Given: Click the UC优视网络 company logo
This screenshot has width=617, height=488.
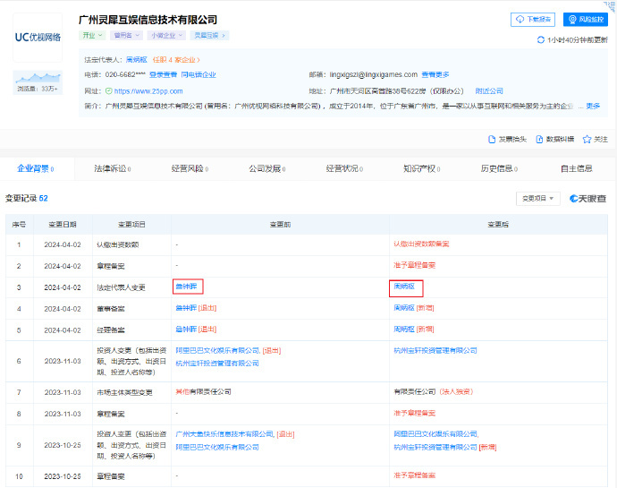Looking at the screenshot, I should tap(38, 37).
